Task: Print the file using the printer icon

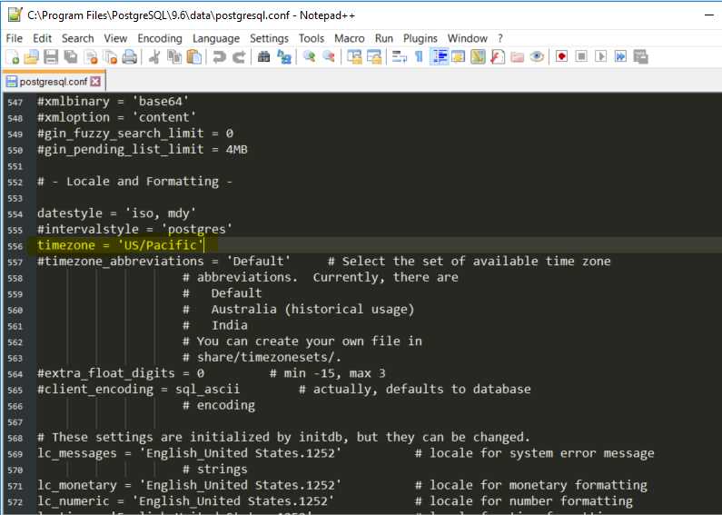Action: 129,56
